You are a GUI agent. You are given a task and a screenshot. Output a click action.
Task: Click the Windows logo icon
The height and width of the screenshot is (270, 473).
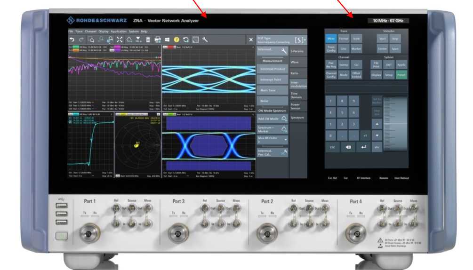tap(167, 40)
